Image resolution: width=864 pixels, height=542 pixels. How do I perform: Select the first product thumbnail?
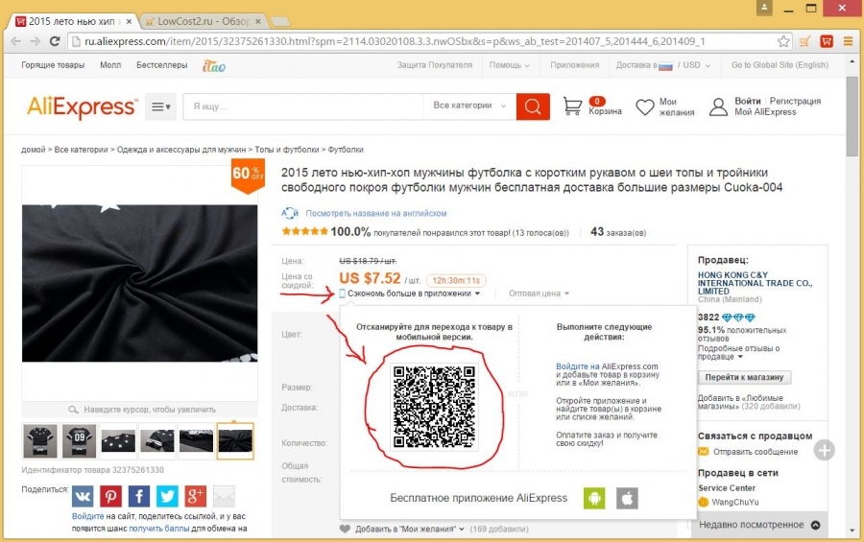pyautogui.click(x=40, y=440)
